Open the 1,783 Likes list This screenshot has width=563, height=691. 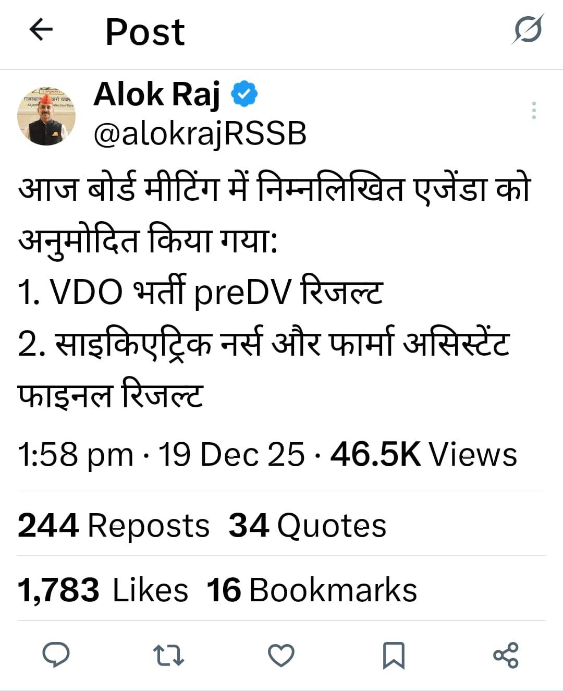pyautogui.click(x=103, y=590)
